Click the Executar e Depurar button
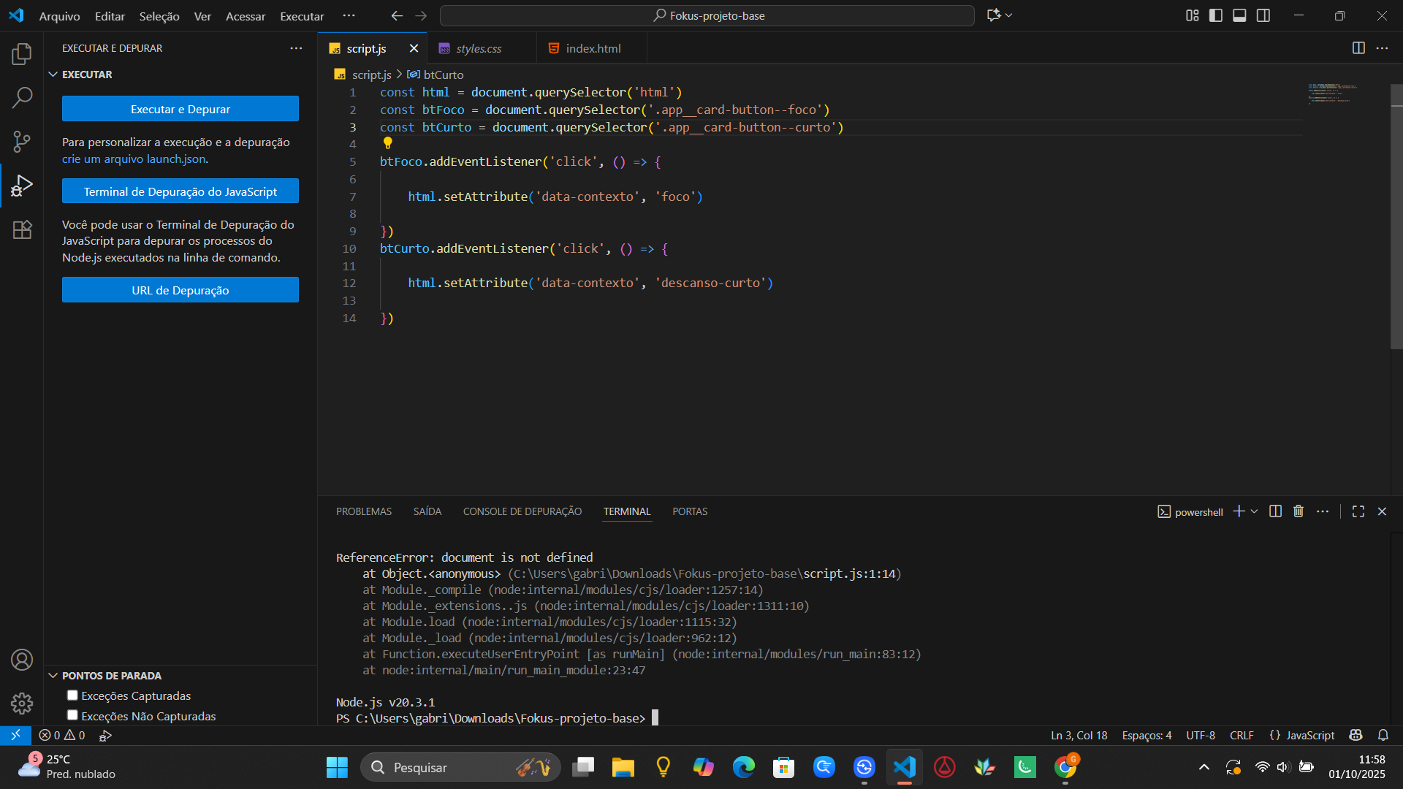This screenshot has width=1403, height=789. pyautogui.click(x=180, y=109)
